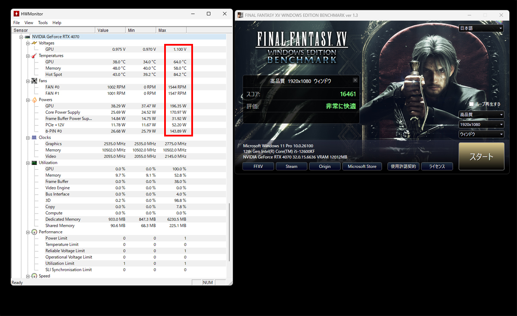Click the HWMonitor vertical scrollbar
This screenshot has width=517, height=316.
229,232
